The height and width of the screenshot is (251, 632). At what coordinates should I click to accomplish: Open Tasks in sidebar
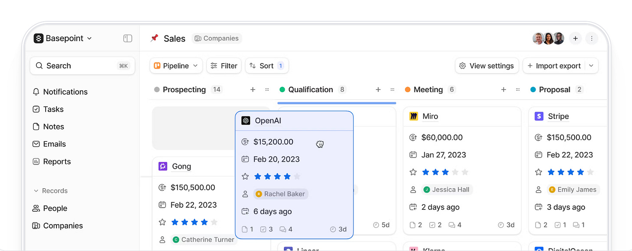pos(48,109)
